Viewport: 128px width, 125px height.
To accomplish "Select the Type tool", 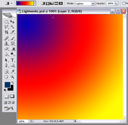I will tap(12, 60).
